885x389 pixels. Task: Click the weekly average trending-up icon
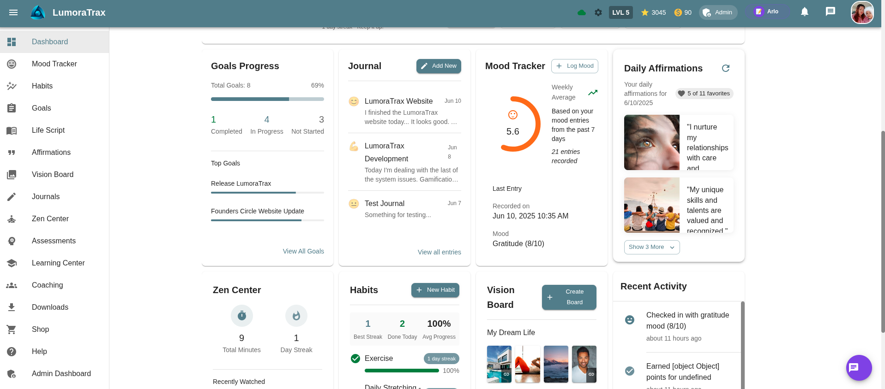593,93
